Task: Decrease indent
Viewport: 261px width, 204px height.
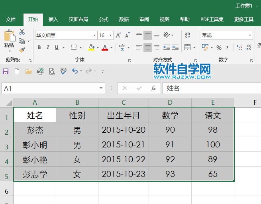Action: pyautogui.click(x=167, y=47)
